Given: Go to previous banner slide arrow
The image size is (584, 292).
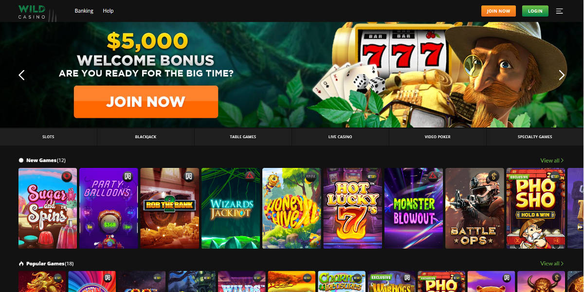Looking at the screenshot, I should pyautogui.click(x=21, y=75).
